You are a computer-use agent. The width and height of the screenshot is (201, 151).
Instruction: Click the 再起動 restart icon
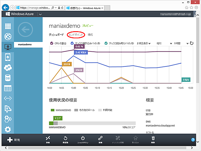pos(66,138)
